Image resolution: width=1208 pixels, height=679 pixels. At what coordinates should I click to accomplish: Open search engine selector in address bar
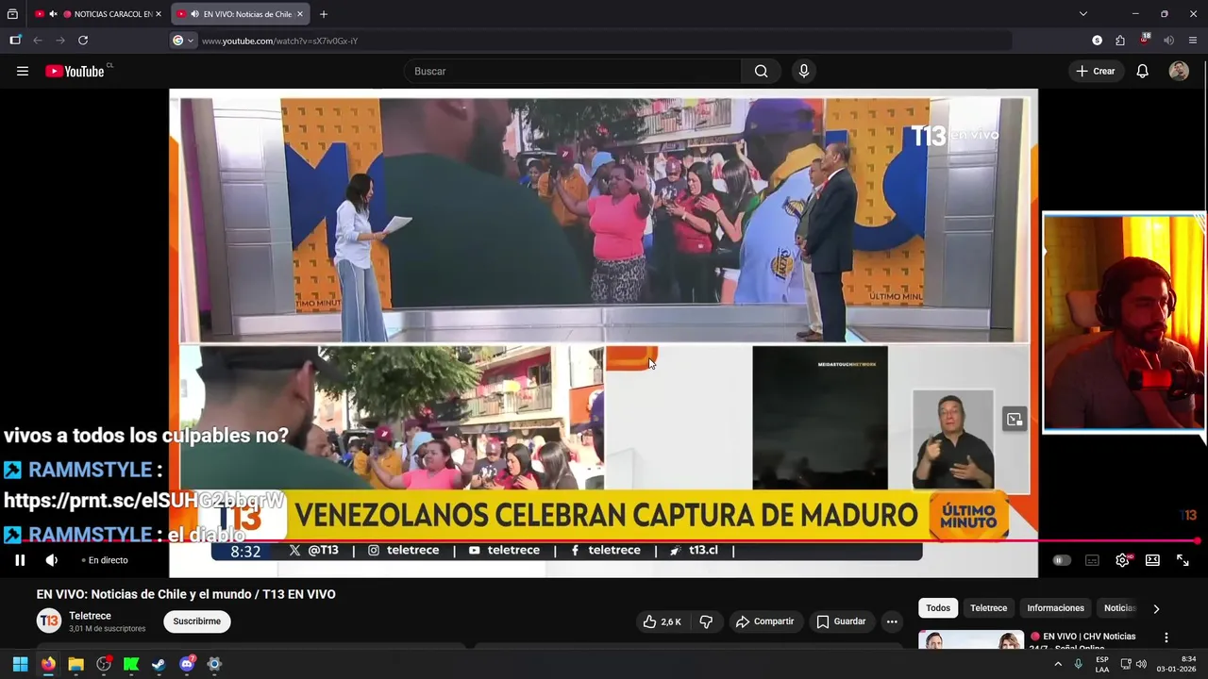183,41
